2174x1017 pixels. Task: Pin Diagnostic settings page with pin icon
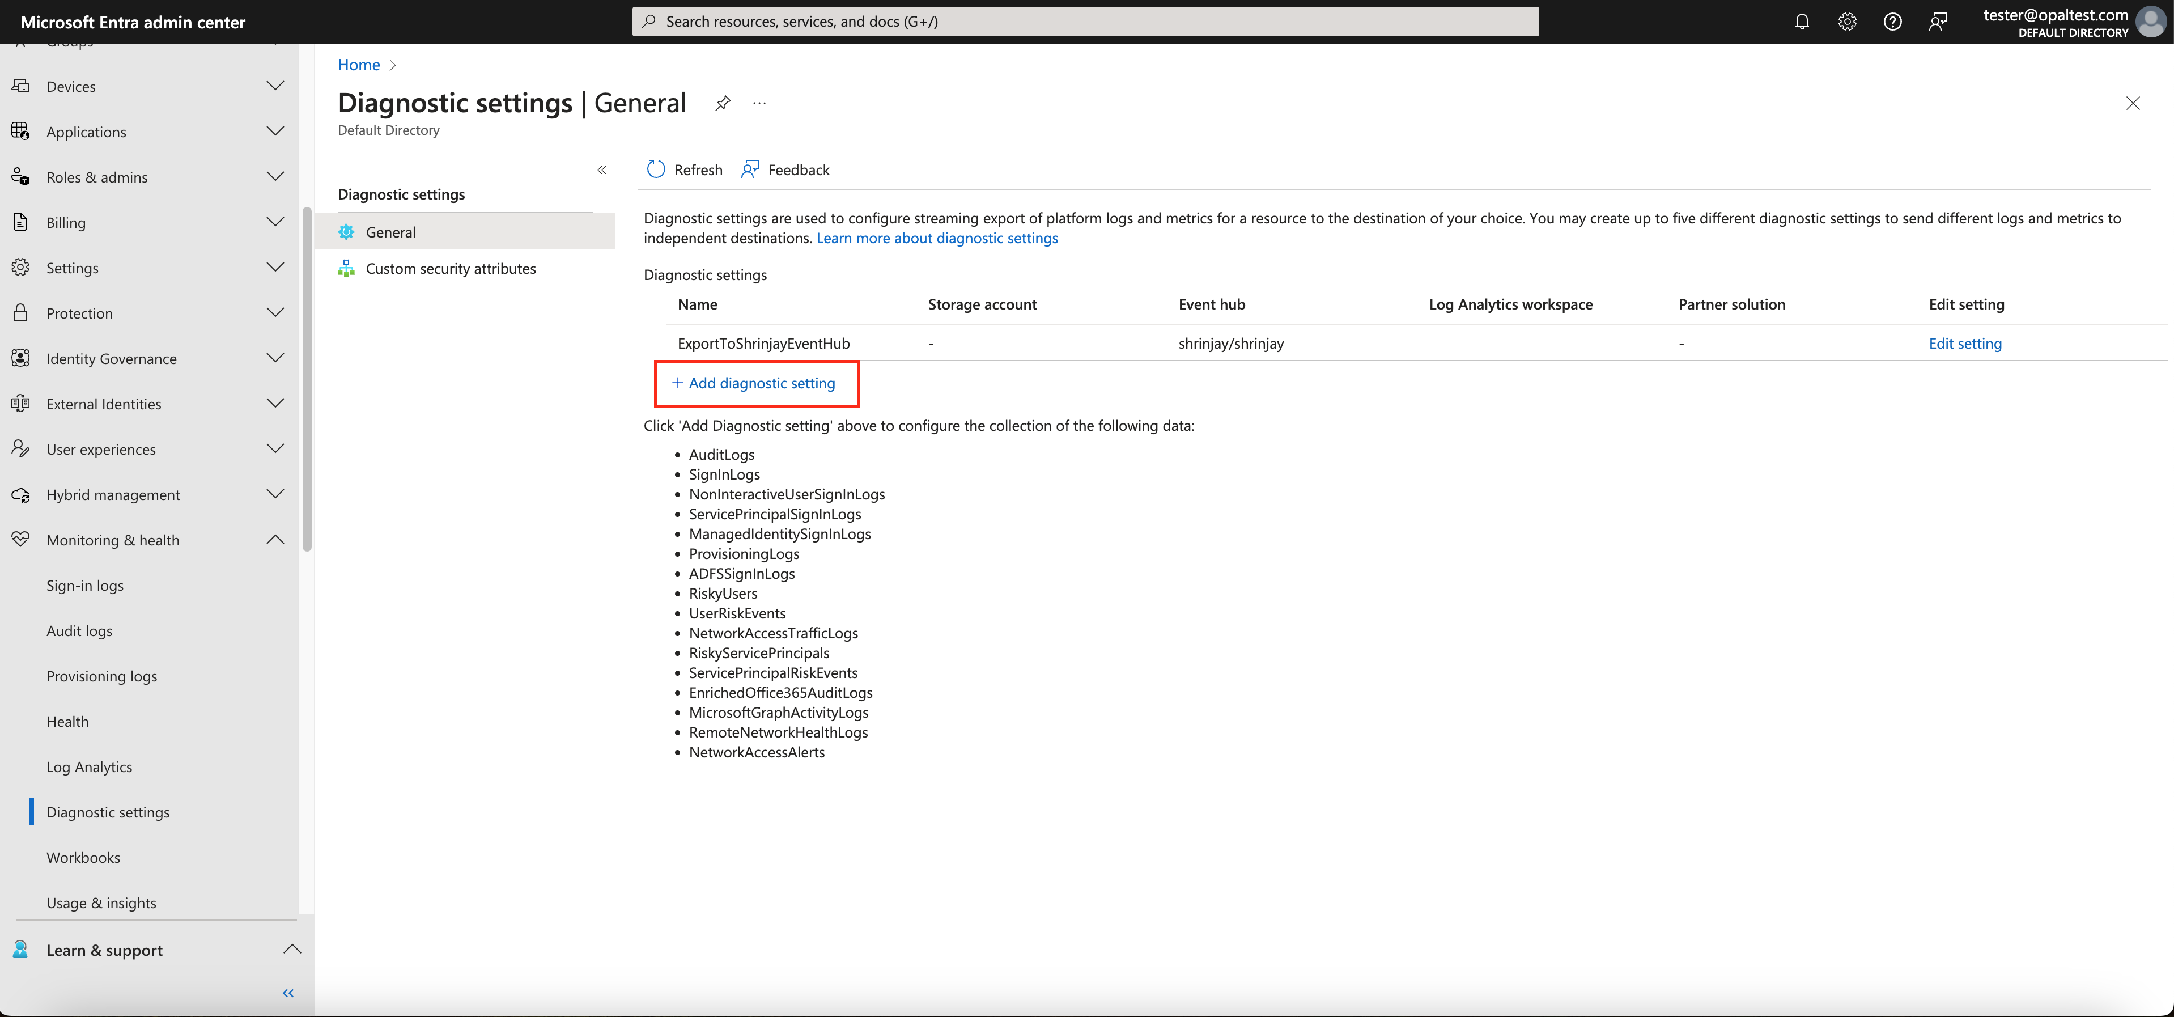coord(723,103)
